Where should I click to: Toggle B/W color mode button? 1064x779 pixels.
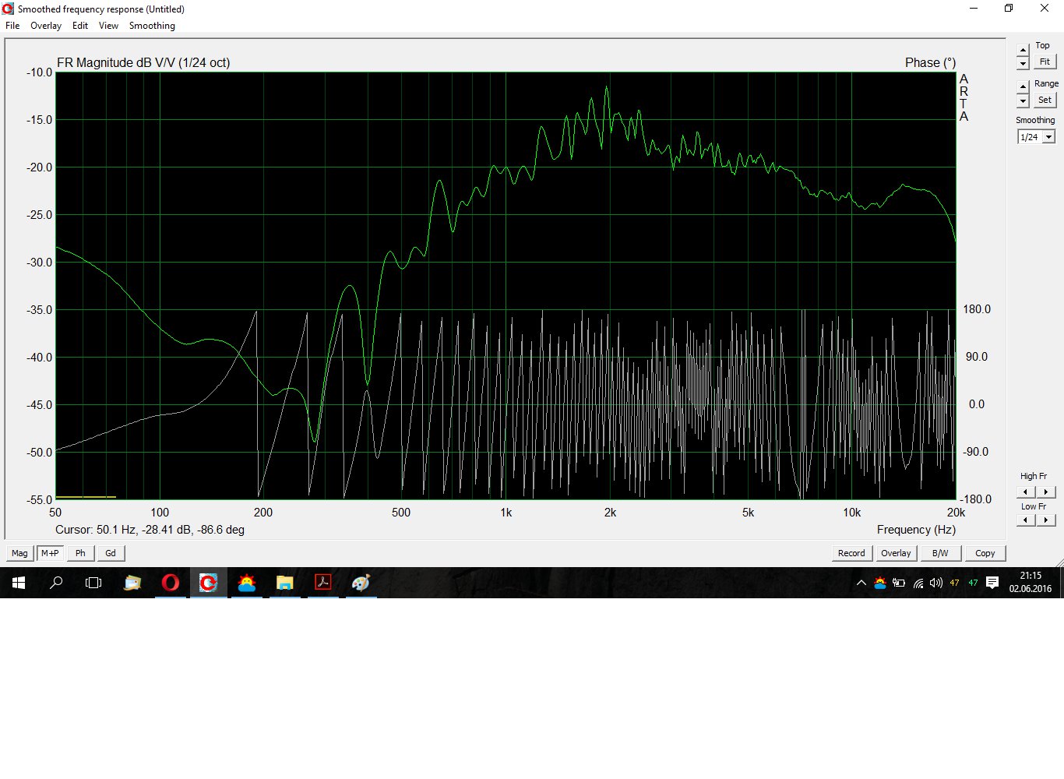point(940,553)
